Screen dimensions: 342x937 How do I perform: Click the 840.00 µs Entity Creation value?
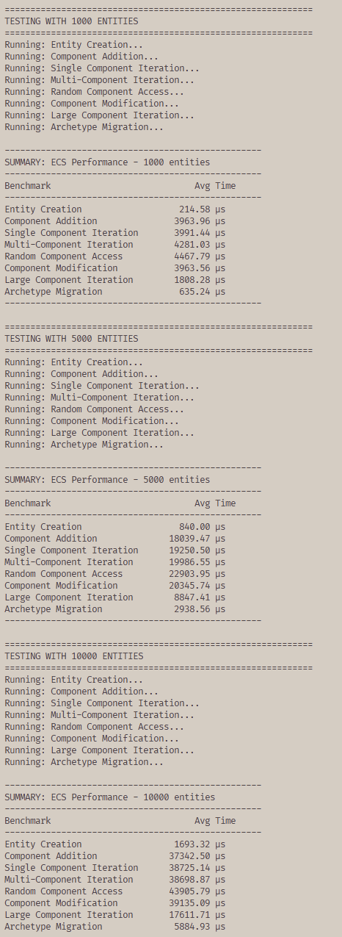click(x=203, y=527)
